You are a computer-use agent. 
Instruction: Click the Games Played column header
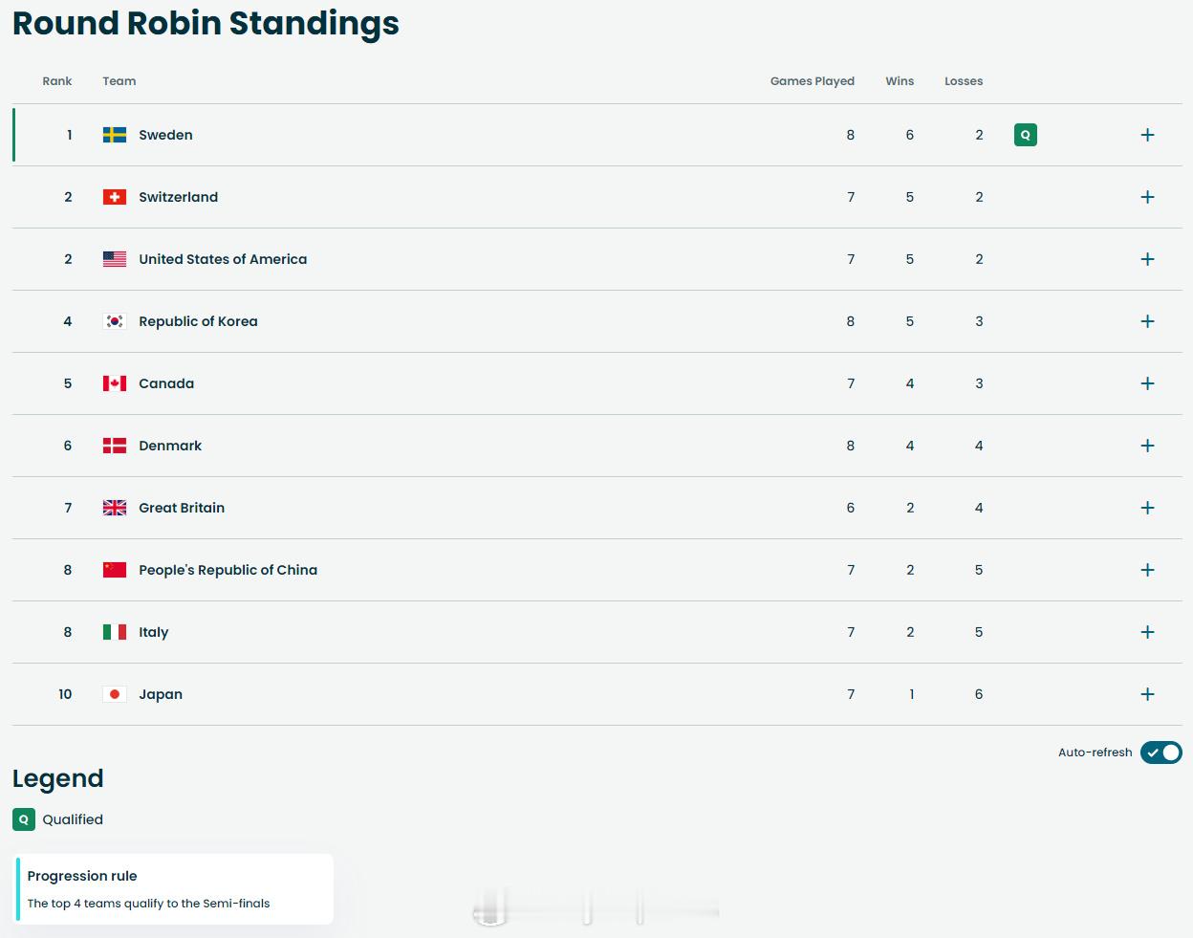tap(812, 81)
